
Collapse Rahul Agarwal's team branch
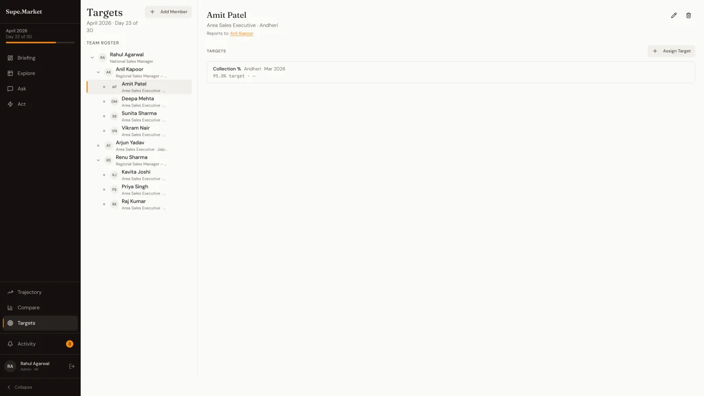[x=92, y=58]
